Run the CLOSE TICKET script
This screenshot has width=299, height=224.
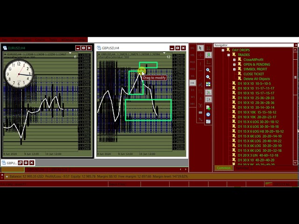(x=253, y=74)
